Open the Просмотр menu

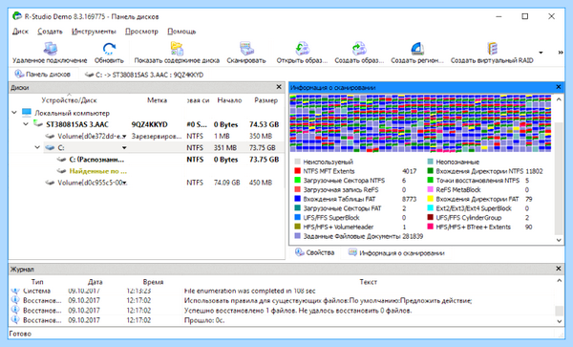coord(141,32)
